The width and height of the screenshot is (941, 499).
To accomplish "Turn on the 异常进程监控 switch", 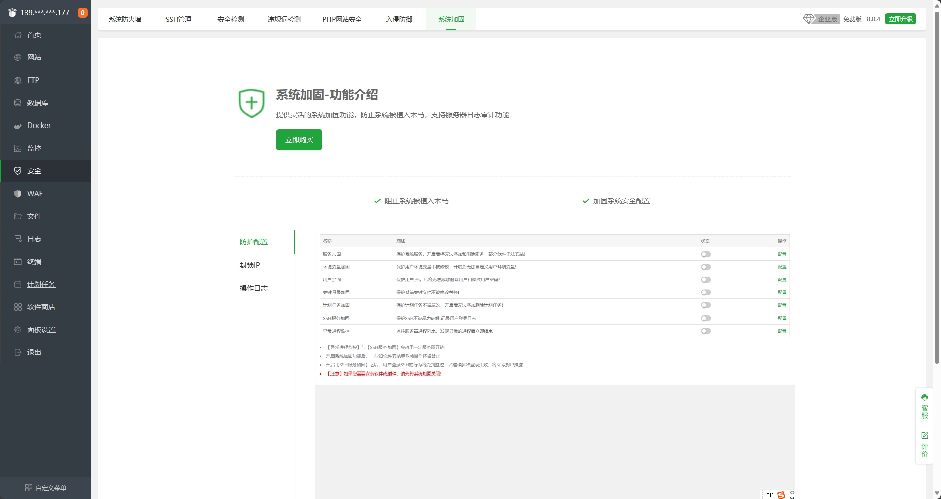I will pyautogui.click(x=706, y=331).
